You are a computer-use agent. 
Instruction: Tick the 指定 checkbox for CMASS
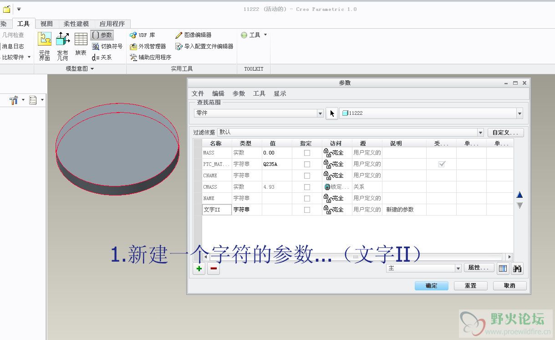coord(307,187)
